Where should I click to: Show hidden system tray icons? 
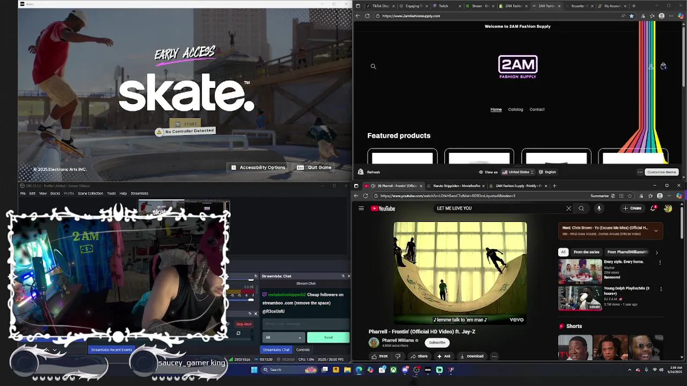coord(630,370)
